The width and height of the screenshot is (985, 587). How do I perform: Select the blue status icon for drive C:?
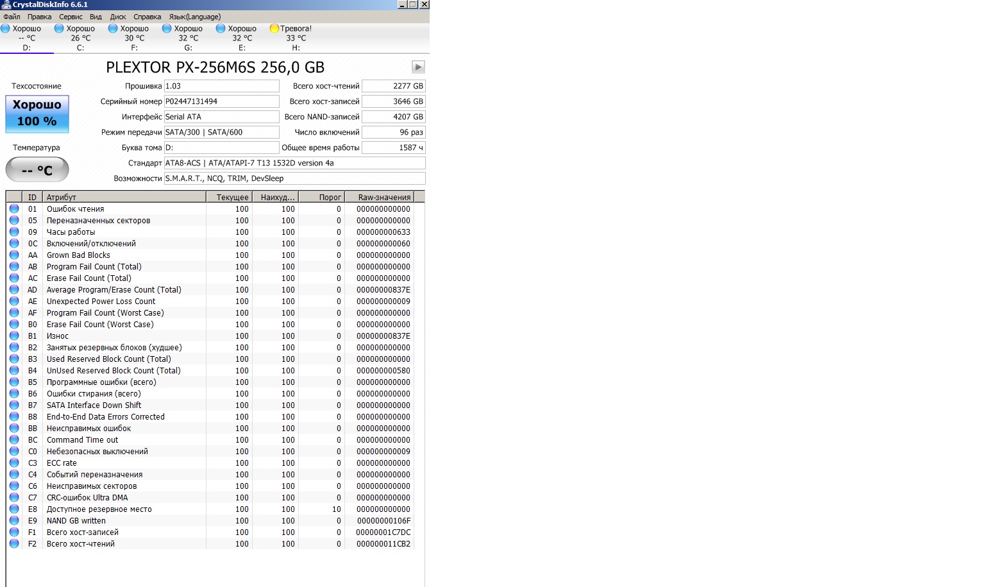(x=59, y=28)
